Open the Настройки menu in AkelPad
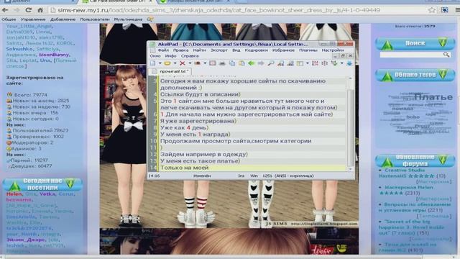Screen dimensions: 460x259 [333, 50]
